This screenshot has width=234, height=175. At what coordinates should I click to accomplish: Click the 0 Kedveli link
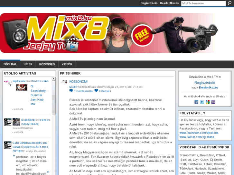[x=105, y=91]
